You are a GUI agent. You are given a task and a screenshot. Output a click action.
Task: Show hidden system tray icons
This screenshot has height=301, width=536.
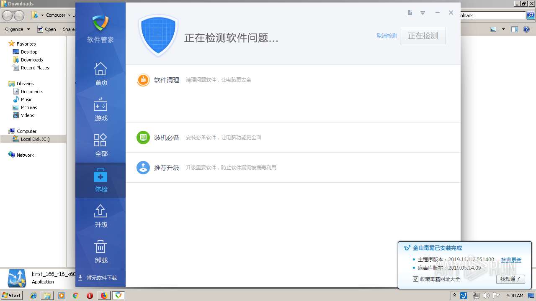454,296
